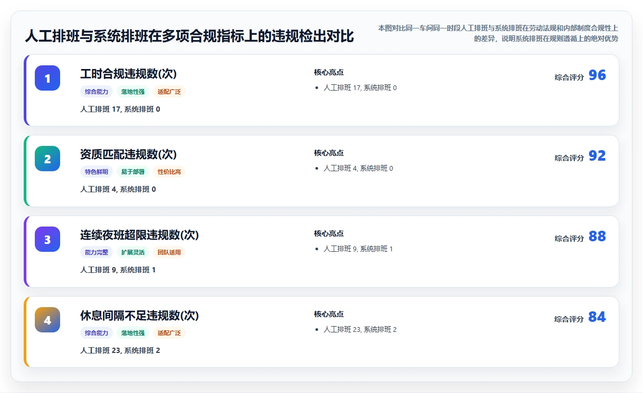The image size is (643, 393).
Task: Open the 连续夜班超限违规数(次) card title
Action: click(139, 235)
